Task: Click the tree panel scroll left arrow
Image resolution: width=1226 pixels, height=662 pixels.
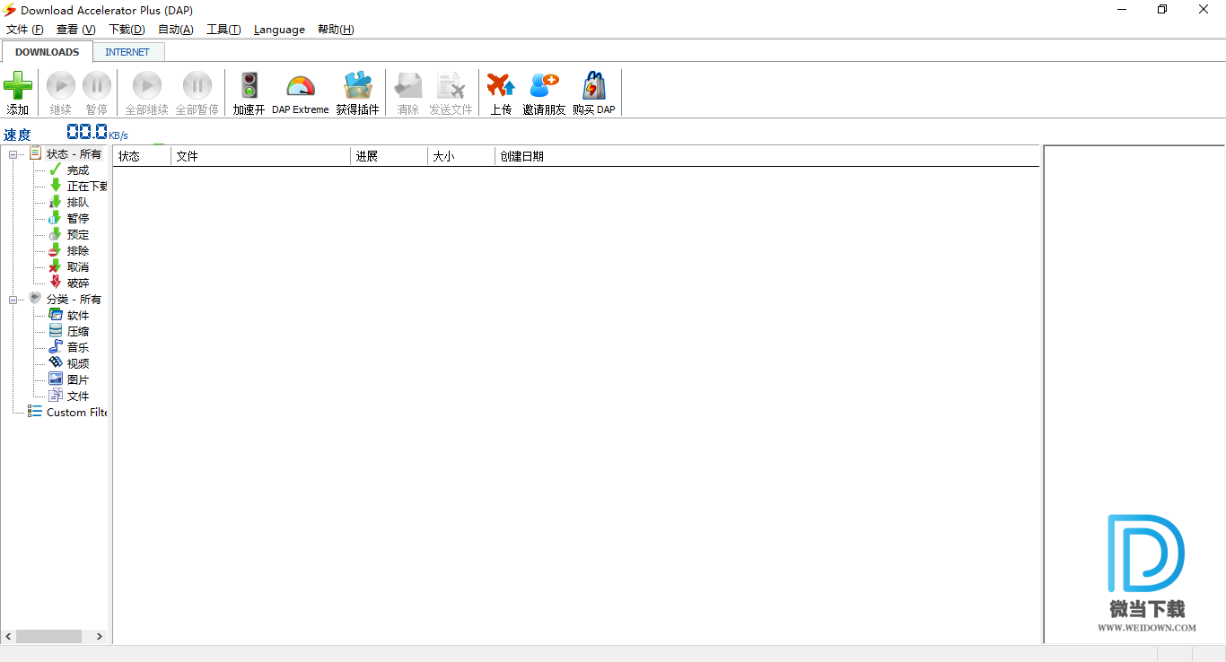Action: [8, 636]
